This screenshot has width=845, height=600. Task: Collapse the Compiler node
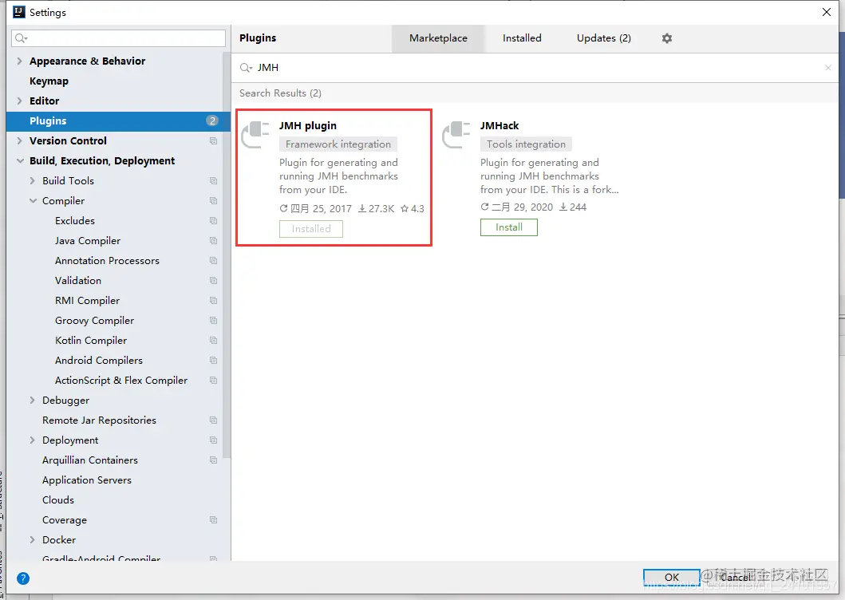coord(33,200)
